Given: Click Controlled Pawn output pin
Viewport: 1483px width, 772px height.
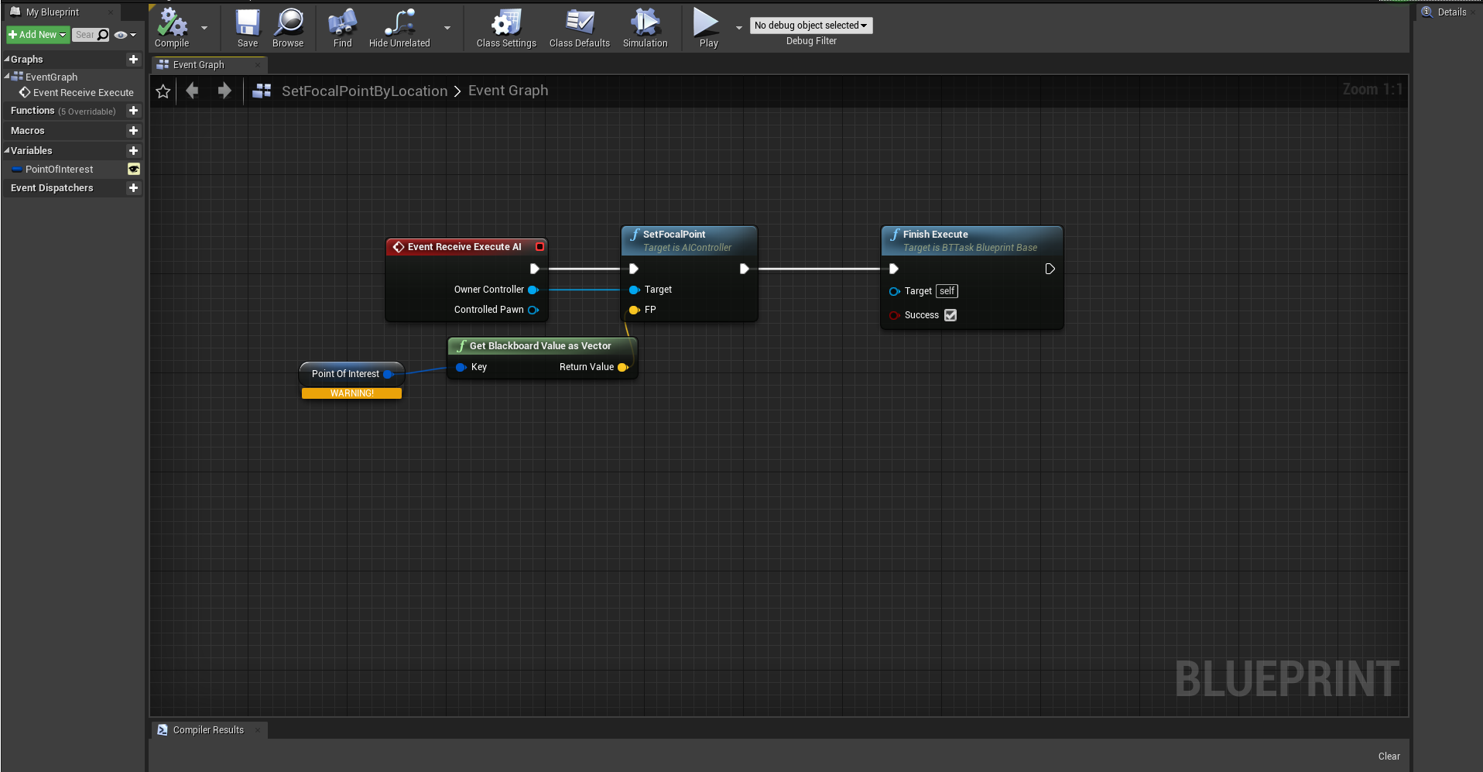Looking at the screenshot, I should (533, 310).
